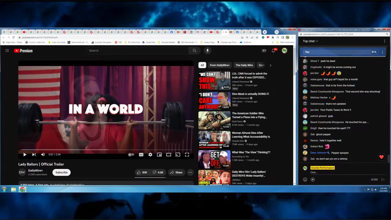This screenshot has height=220, width=391.
Task: Open the Extensions puzzle icon
Action: [x=272, y=37]
